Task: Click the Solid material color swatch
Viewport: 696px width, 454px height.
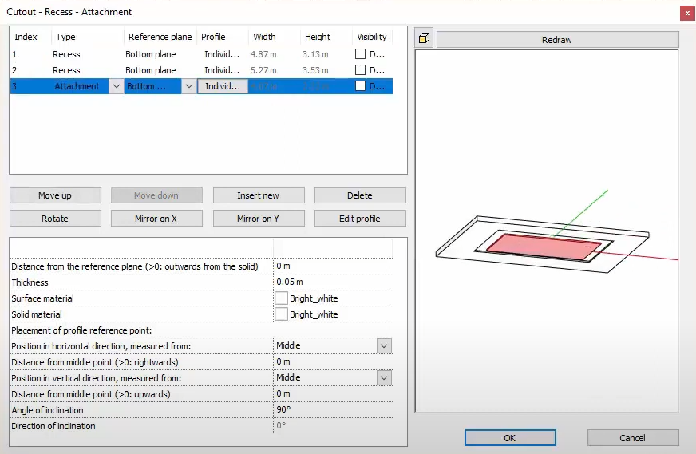Action: pyautogui.click(x=281, y=314)
